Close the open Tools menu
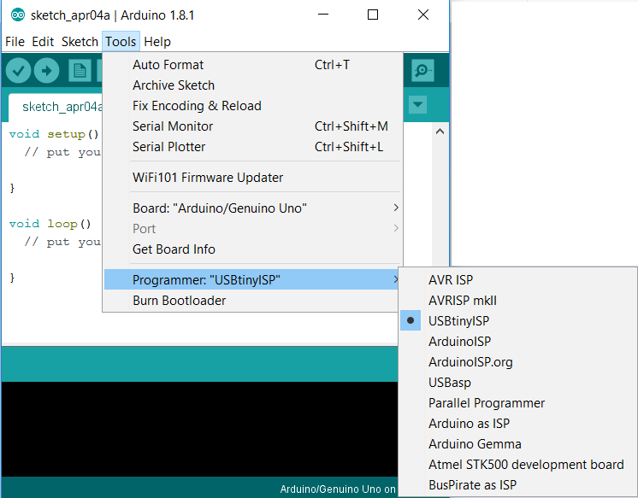Viewport: 638px width, 498px height. (x=121, y=42)
